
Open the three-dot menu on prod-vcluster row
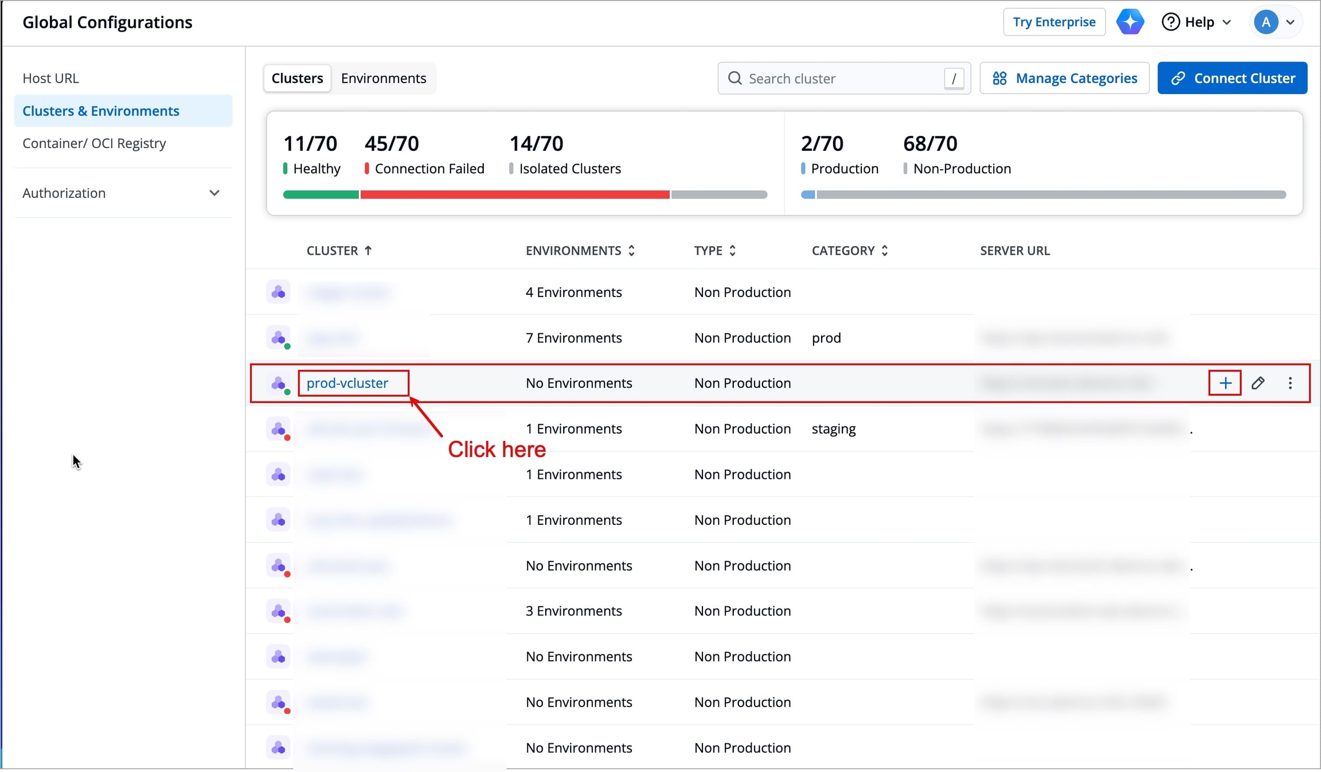pyautogui.click(x=1290, y=383)
